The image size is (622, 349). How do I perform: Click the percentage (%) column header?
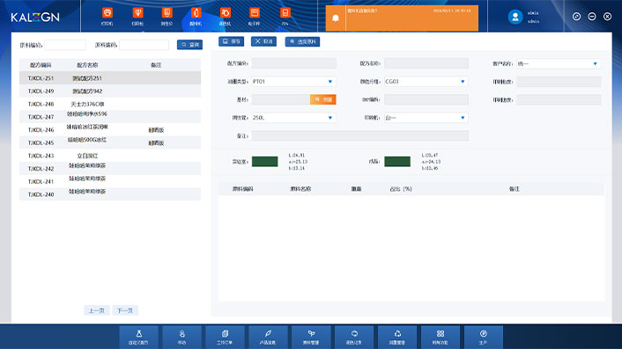click(x=401, y=189)
